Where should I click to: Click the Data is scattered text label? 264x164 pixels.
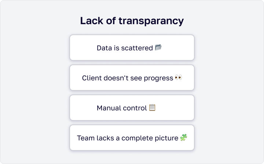coord(125,48)
